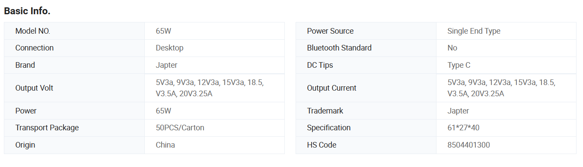Click the Output Volt label
The width and height of the screenshot is (583, 167).
(34, 88)
